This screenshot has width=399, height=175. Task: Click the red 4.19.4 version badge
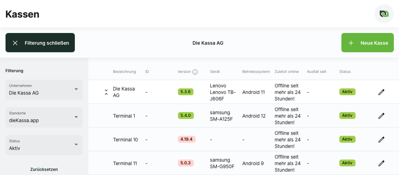(x=187, y=139)
